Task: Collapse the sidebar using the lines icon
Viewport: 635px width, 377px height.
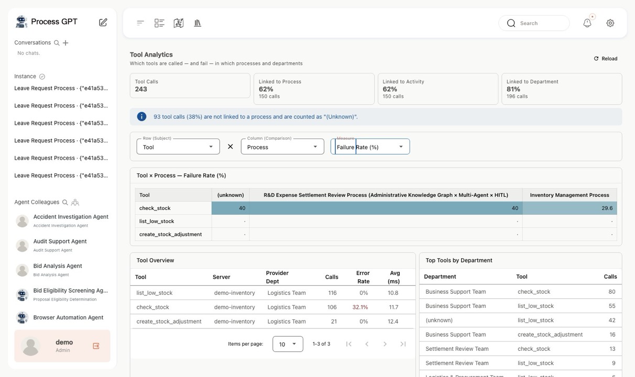Action: (140, 23)
